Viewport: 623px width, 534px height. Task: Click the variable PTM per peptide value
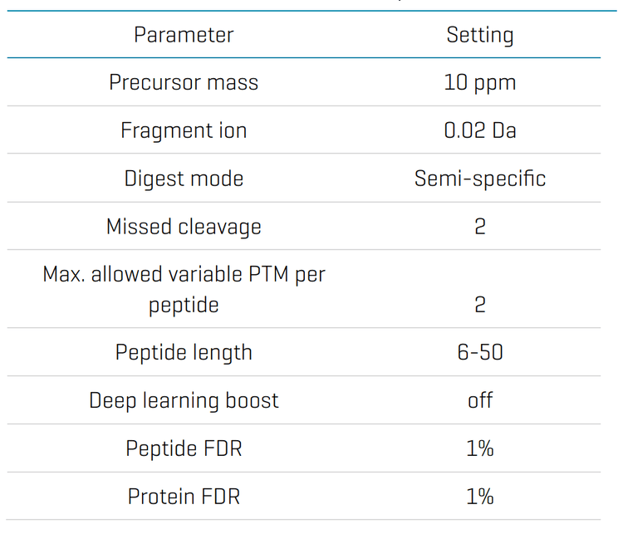[480, 305]
